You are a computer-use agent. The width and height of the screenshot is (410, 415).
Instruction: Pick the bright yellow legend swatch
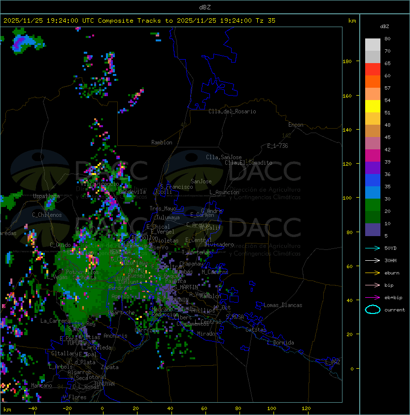(373, 106)
